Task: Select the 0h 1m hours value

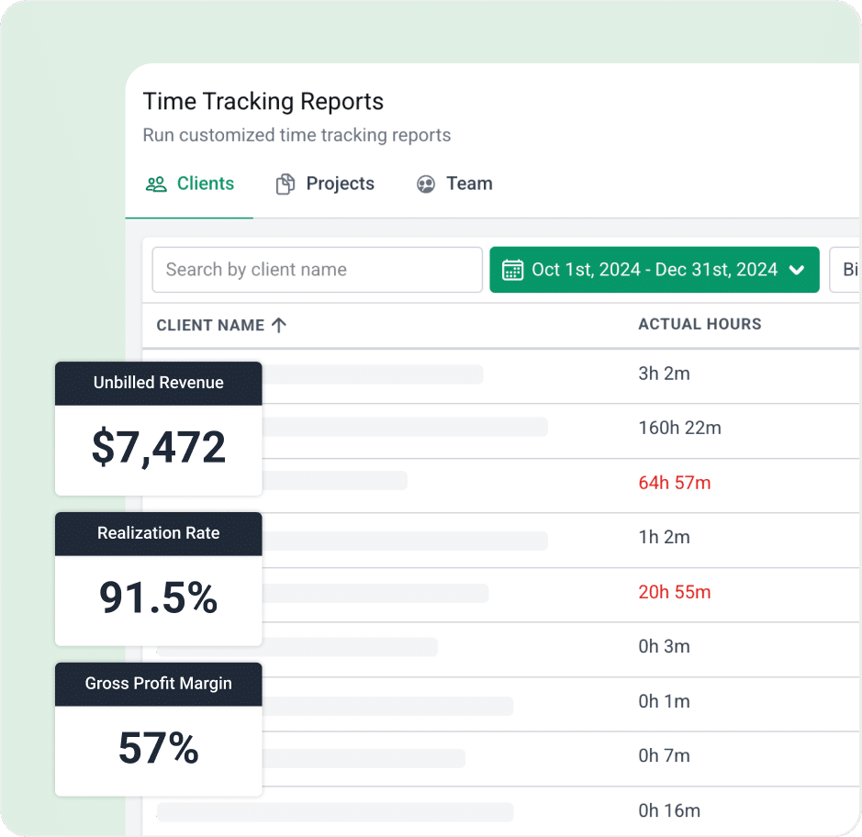Action: 664,702
